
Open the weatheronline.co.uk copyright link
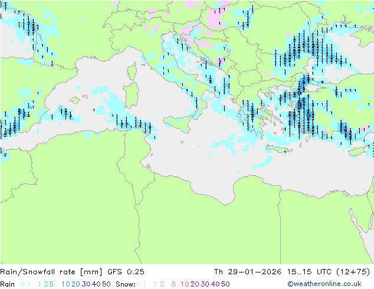[324, 284]
